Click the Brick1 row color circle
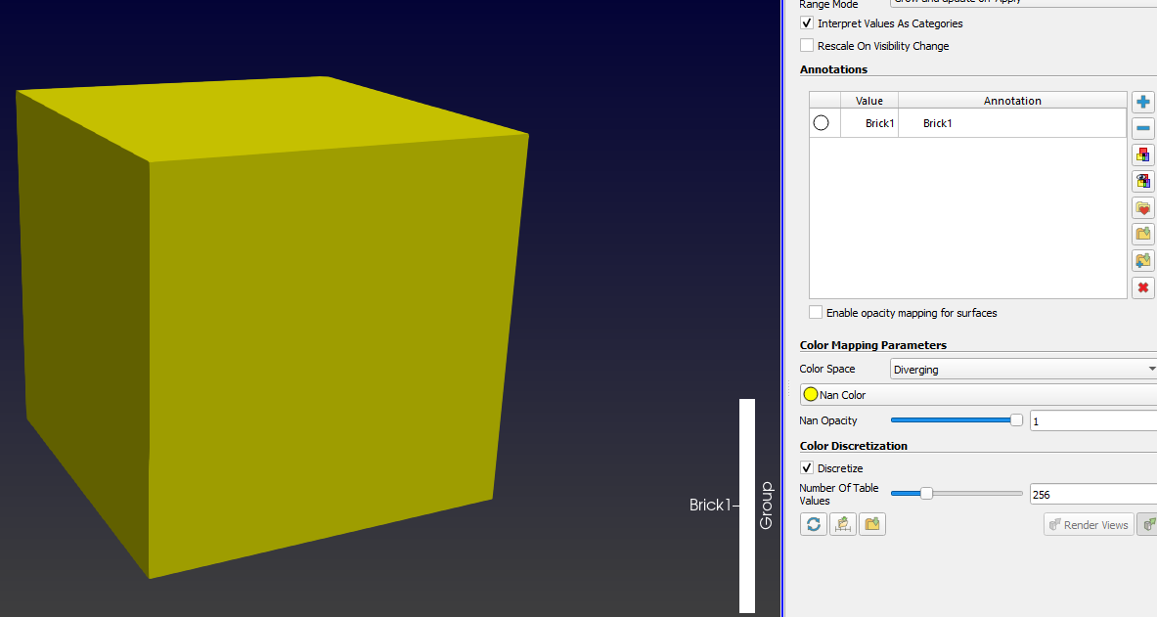 (822, 123)
